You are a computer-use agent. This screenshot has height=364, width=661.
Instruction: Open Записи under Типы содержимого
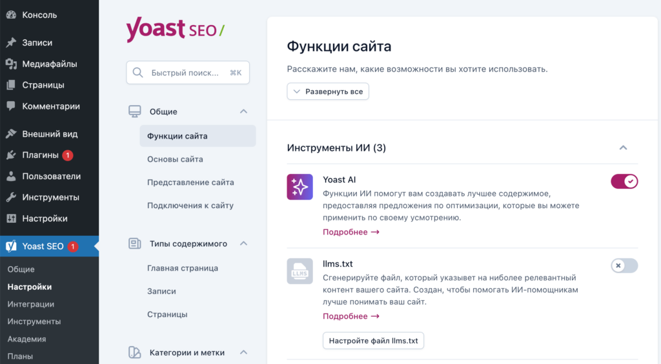(161, 291)
